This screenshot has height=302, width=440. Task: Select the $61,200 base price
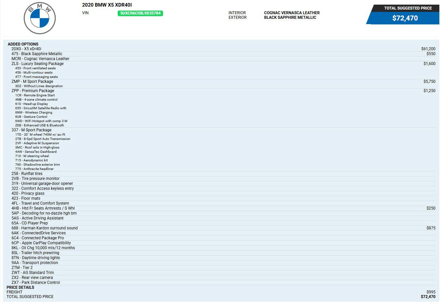click(428, 49)
